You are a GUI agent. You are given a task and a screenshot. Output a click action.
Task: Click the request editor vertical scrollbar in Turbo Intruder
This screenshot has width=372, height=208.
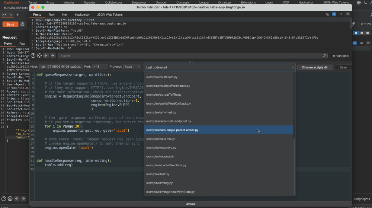351,24
